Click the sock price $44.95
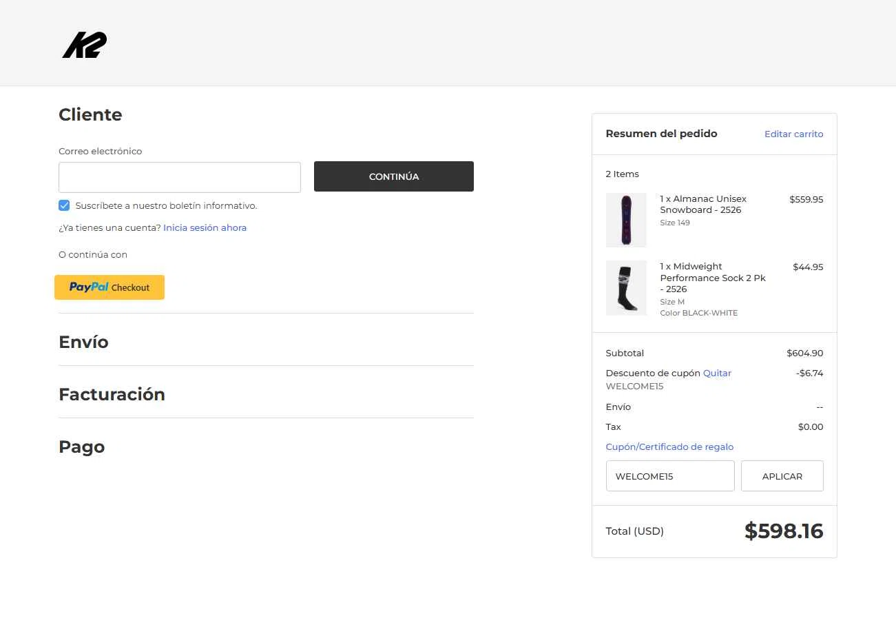 808,267
